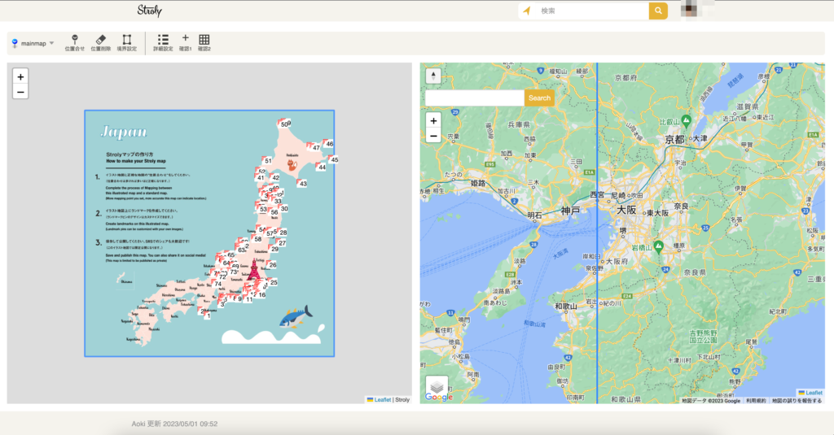Image resolution: width=834 pixels, height=435 pixels.
Task: Open Stroly attribution link under illustrated map
Action: click(x=402, y=399)
